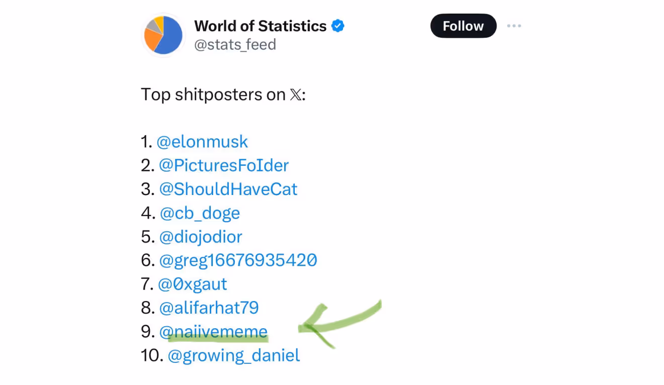Click the green hand-drawn arrow annotation

point(337,322)
